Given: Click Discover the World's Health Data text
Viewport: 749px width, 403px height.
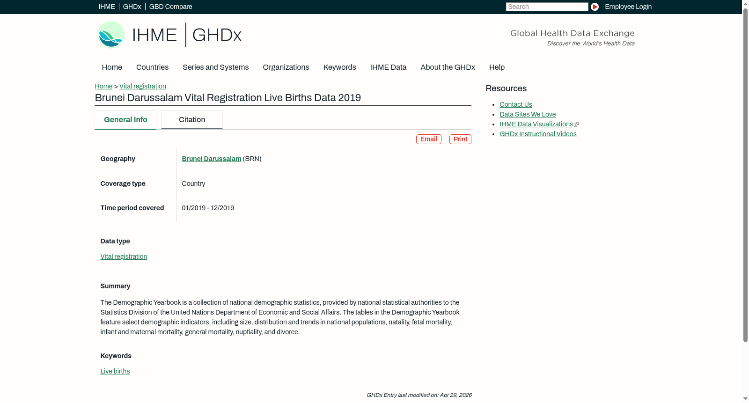Looking at the screenshot, I should (591, 44).
